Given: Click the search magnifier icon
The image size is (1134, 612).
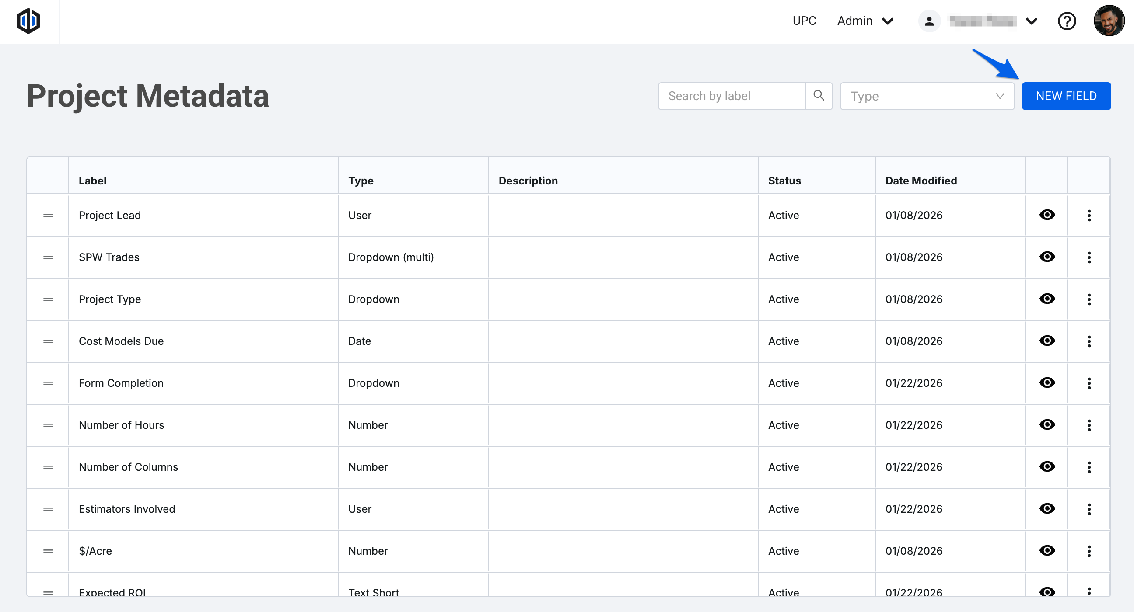Looking at the screenshot, I should (x=819, y=95).
